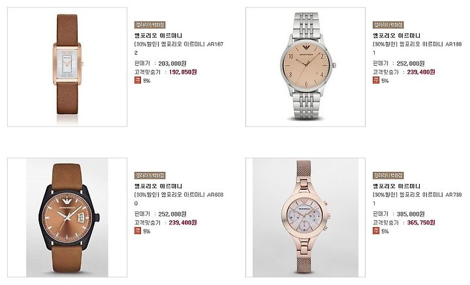
Task: Open the black-case brown strap watch image
Action: point(67,218)
